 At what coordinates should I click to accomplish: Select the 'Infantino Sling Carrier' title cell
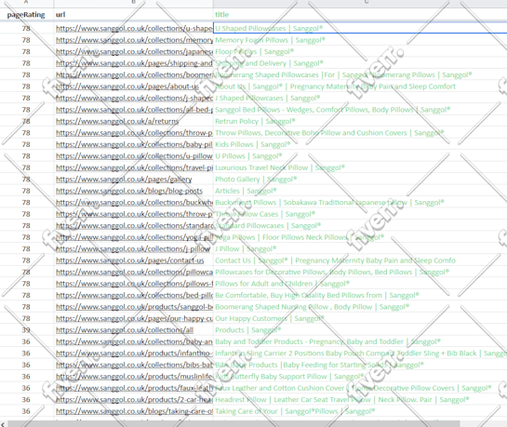click(x=360, y=354)
